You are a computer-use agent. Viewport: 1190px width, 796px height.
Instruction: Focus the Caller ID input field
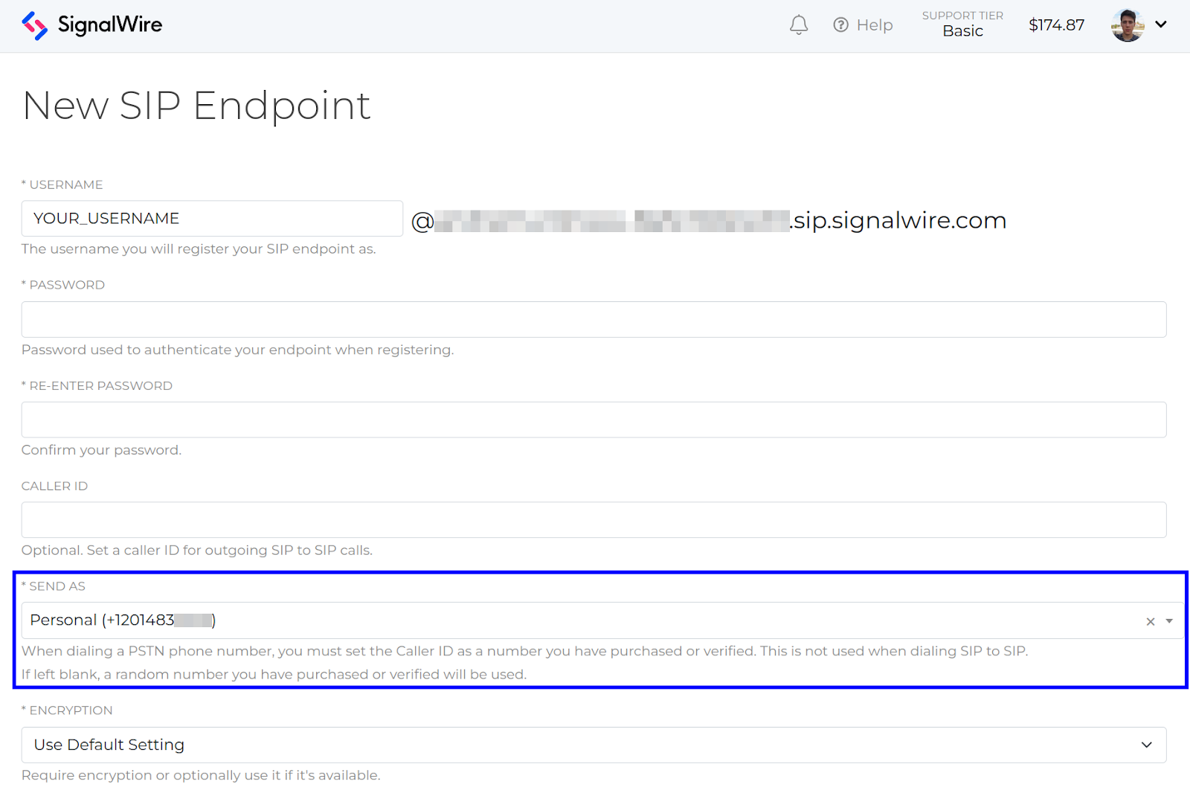(x=594, y=520)
